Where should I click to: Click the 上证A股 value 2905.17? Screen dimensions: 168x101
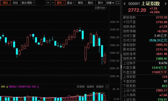161,91
